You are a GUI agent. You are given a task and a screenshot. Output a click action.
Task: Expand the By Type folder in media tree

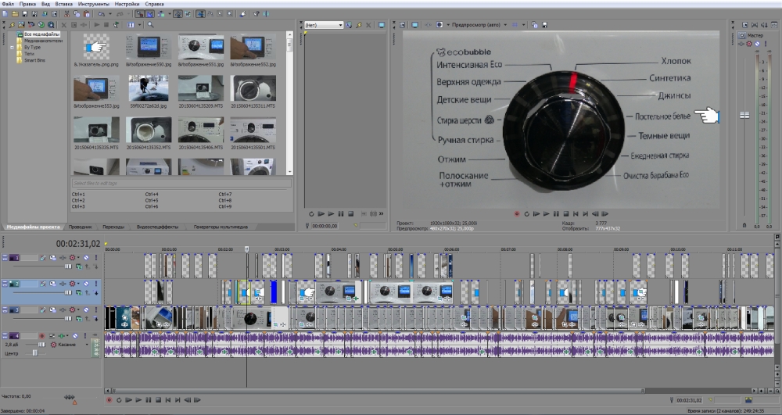12,48
